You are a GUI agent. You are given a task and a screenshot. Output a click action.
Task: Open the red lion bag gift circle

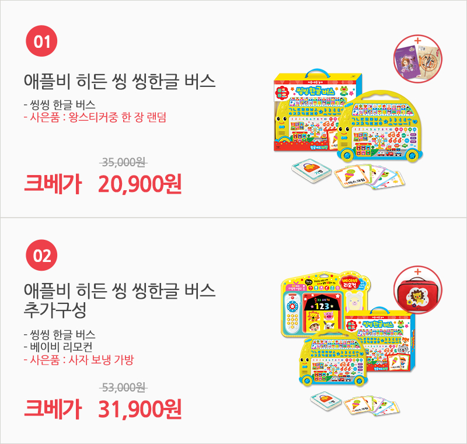(x=418, y=291)
